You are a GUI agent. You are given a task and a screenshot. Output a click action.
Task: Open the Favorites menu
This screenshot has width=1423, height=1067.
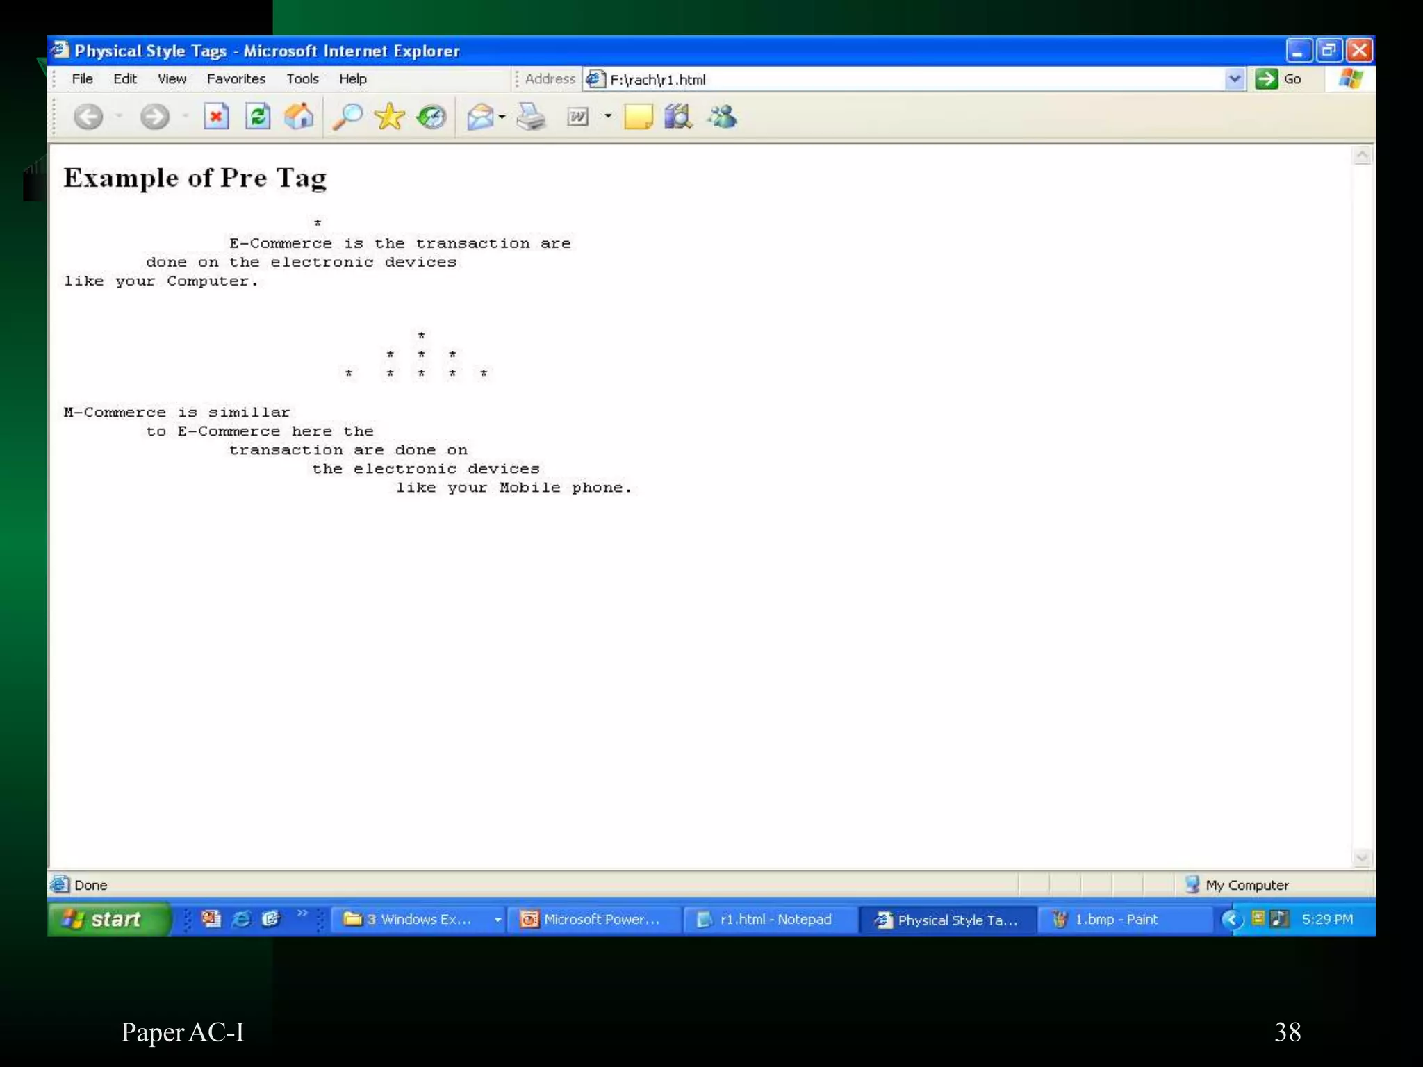point(236,79)
